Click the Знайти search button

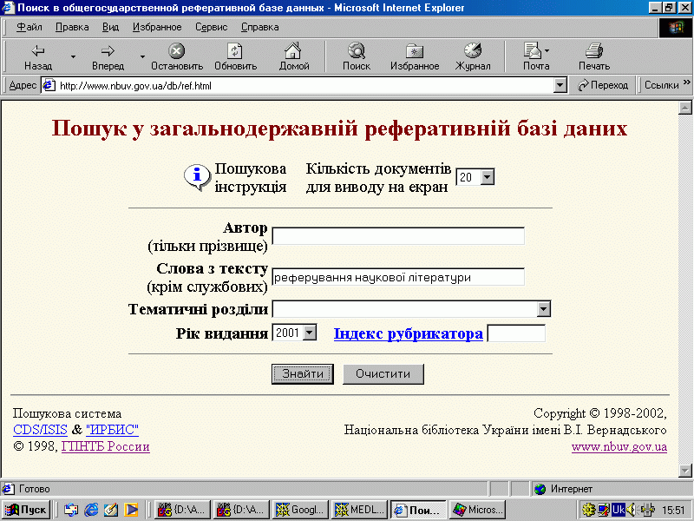pyautogui.click(x=303, y=374)
